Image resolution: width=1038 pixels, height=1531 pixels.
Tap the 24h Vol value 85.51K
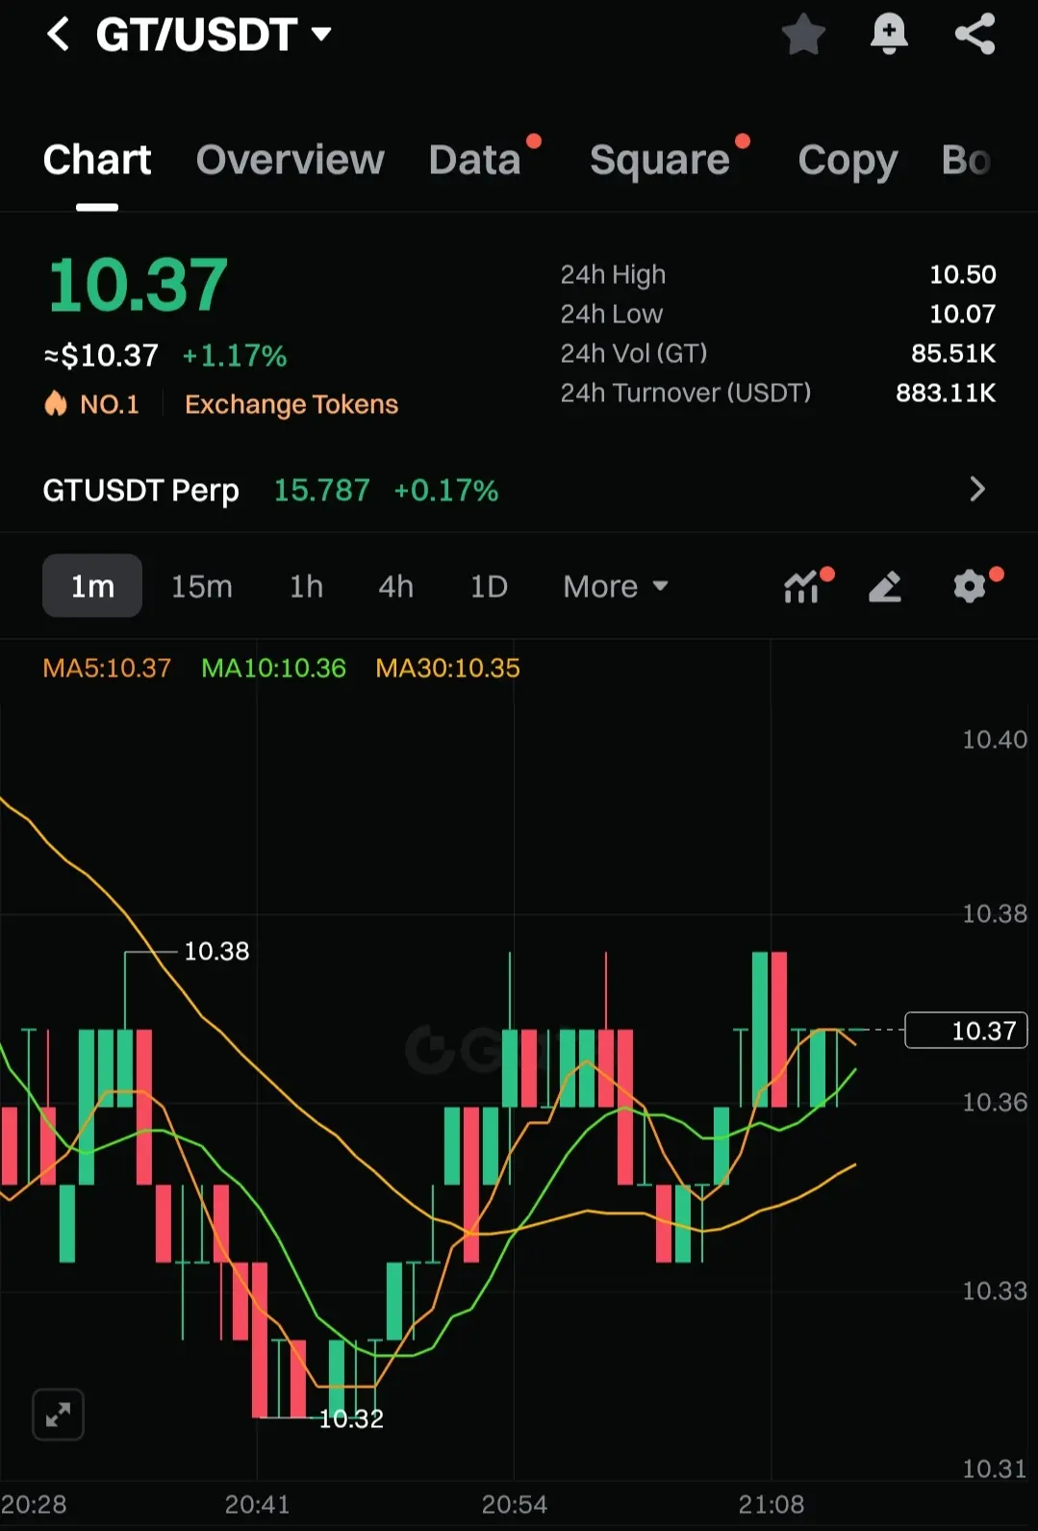[953, 353]
